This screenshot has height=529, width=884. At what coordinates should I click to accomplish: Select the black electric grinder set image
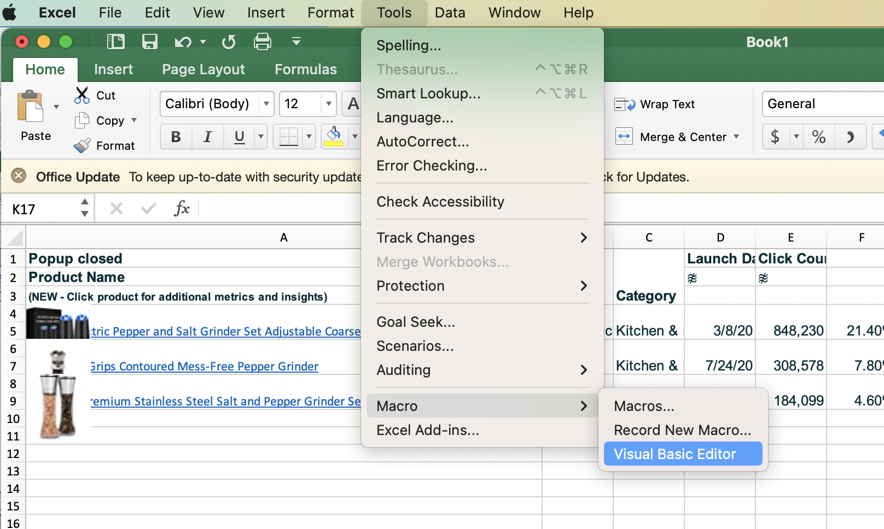point(57,323)
